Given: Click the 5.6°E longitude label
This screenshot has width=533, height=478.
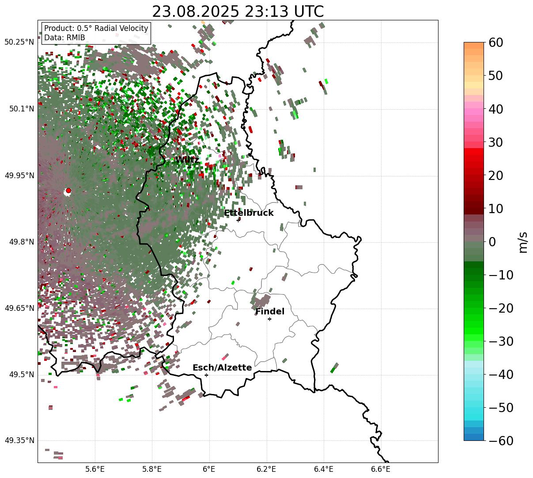Looking at the screenshot, I should coord(95,470).
